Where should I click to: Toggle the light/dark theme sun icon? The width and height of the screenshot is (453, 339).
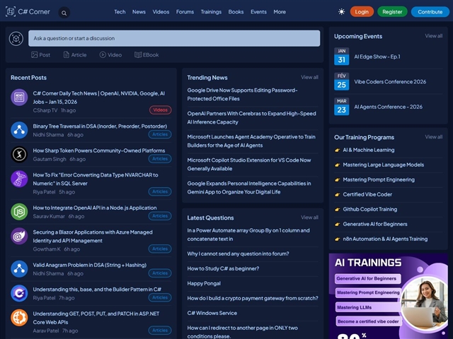point(342,12)
